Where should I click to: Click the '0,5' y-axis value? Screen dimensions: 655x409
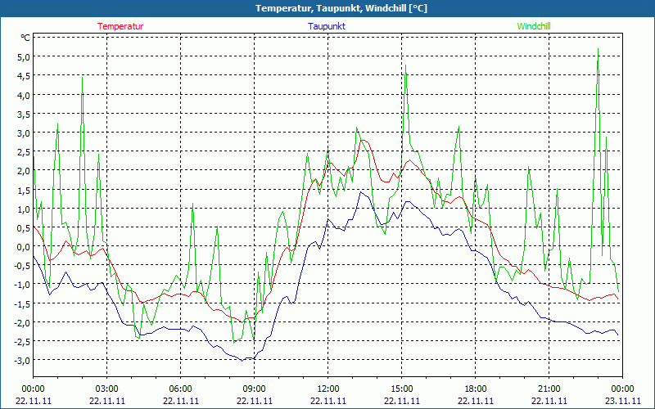click(24, 228)
